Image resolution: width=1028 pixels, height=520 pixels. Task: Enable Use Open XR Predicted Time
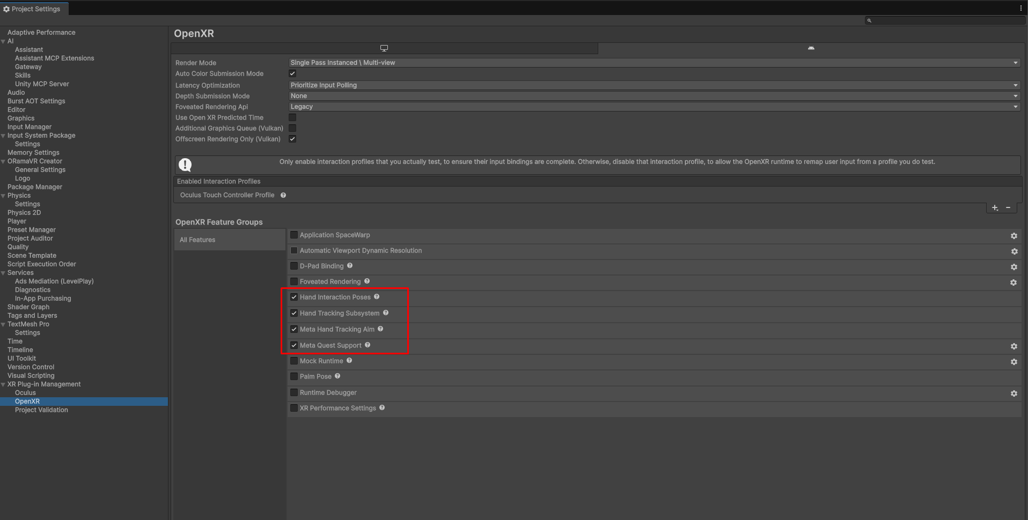292,117
